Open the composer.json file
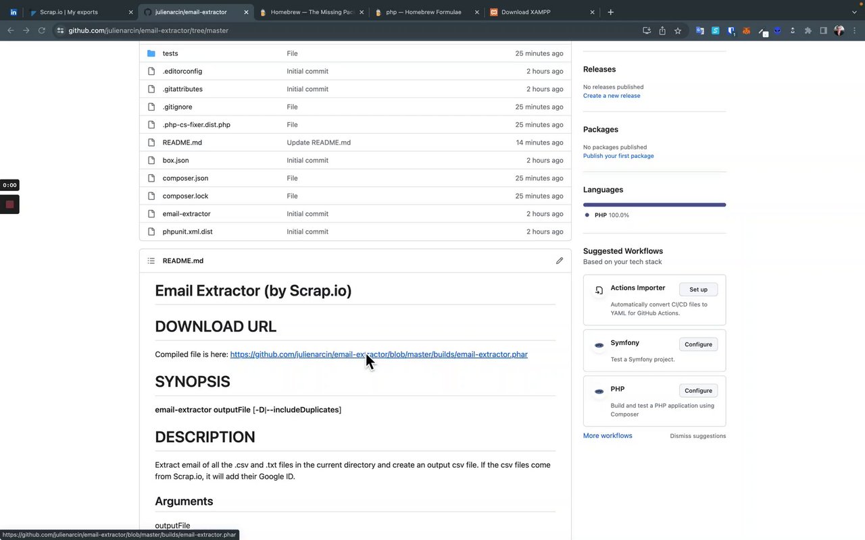This screenshot has height=540, width=865. 185,178
